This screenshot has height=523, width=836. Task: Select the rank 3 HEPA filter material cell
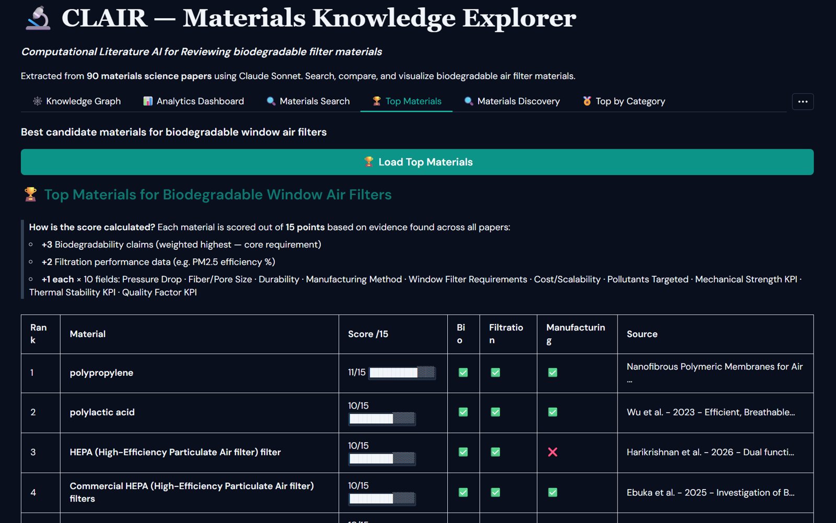200,453
